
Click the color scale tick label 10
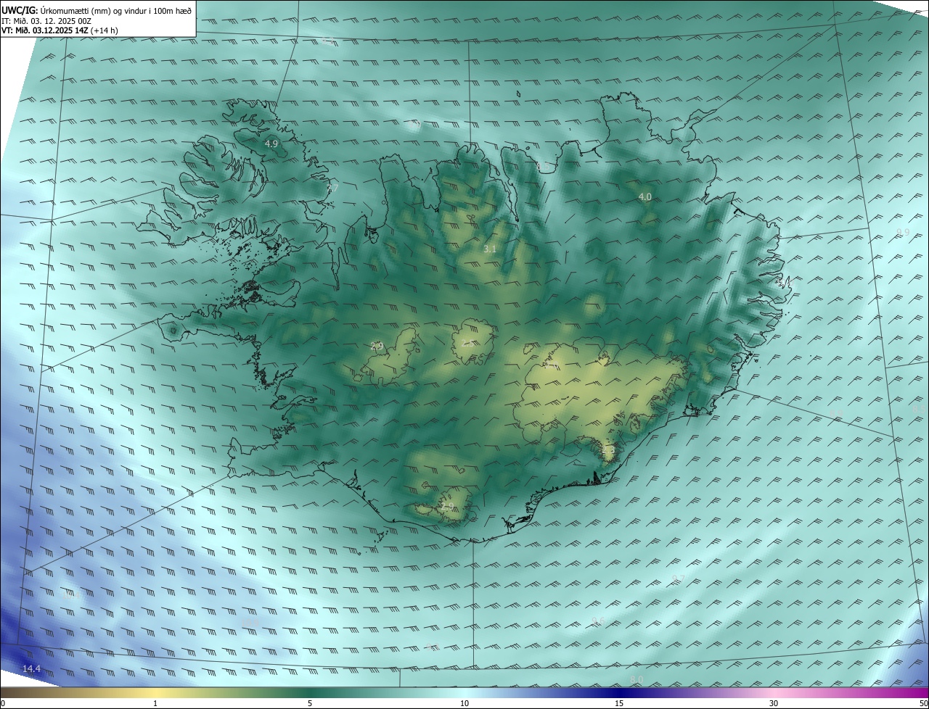tap(464, 703)
